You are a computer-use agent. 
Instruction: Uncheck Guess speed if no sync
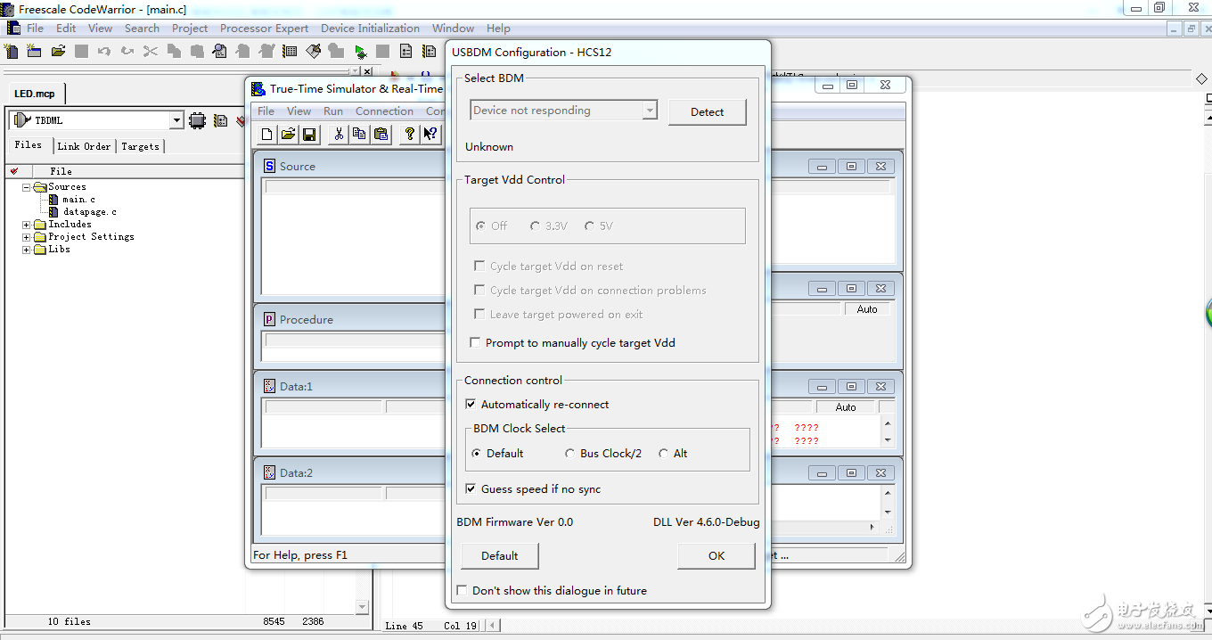click(x=471, y=488)
